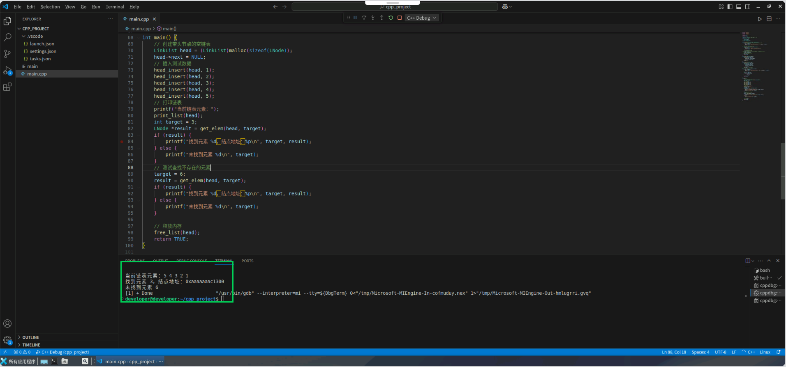Restart the debug session
This screenshot has width=786, height=367.
pos(391,18)
